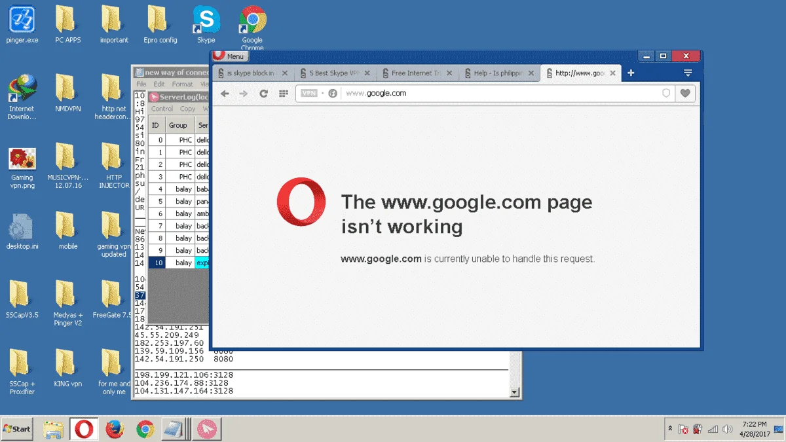Open pinger.exe desktop icon
Viewport: 786px width, 442px height.
click(x=22, y=25)
